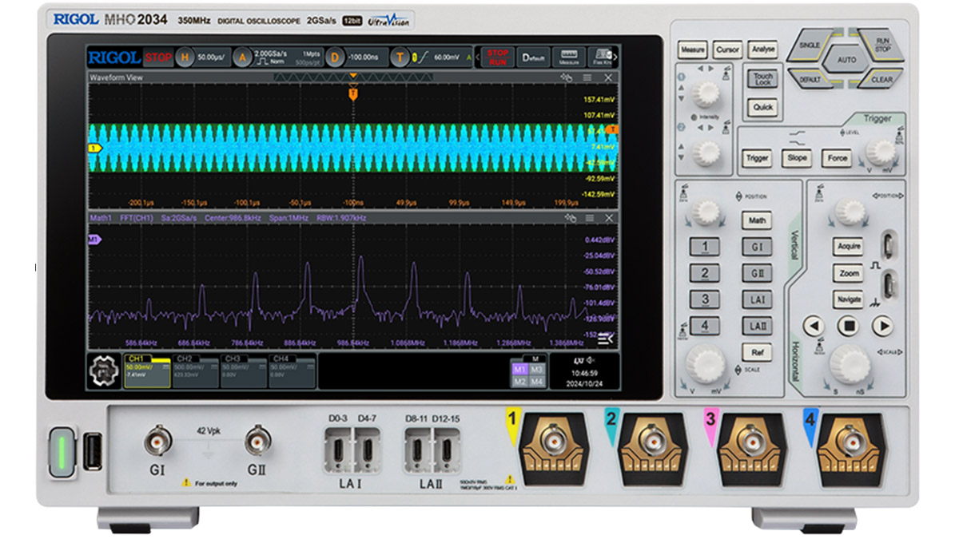Close the Waveform View panel

point(609,77)
